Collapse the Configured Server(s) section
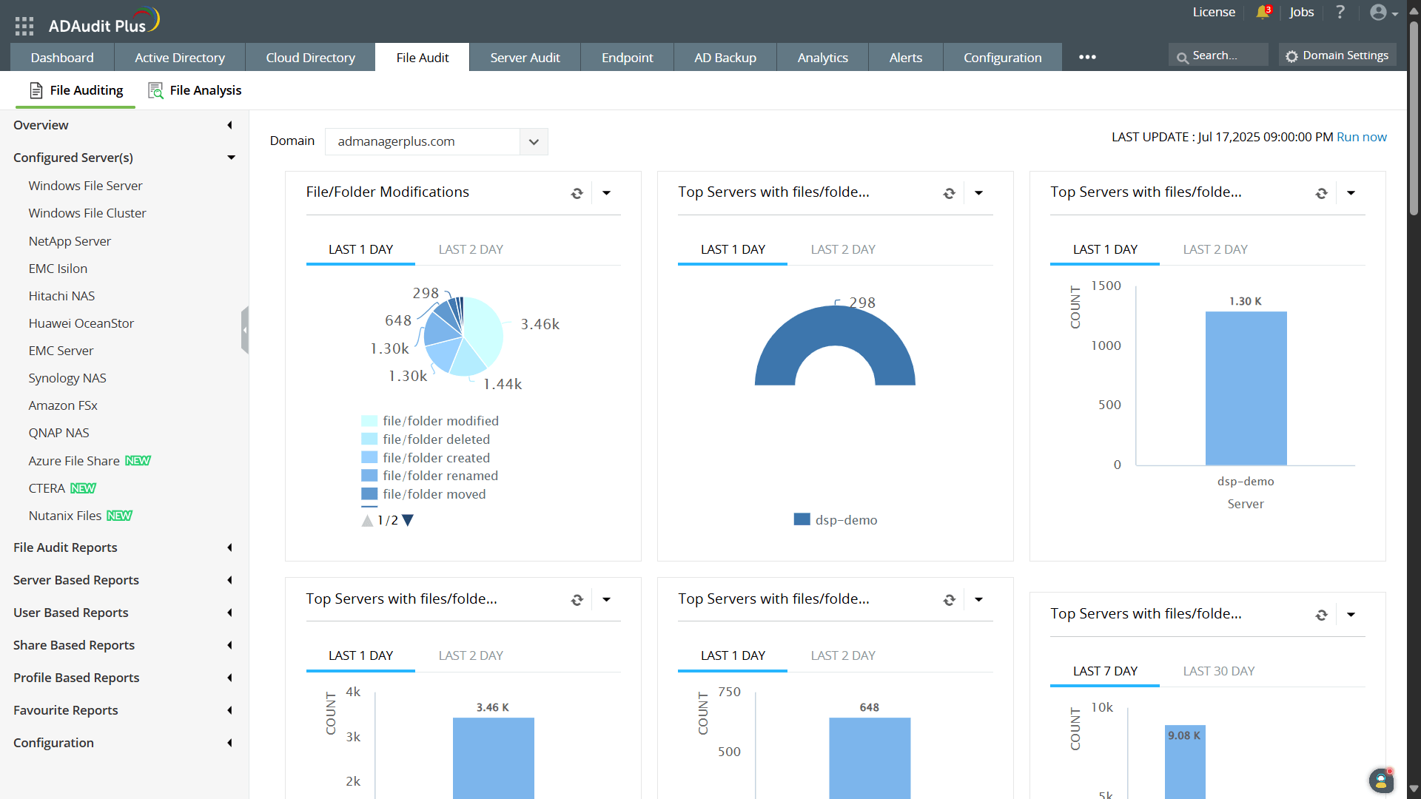 [x=231, y=158]
